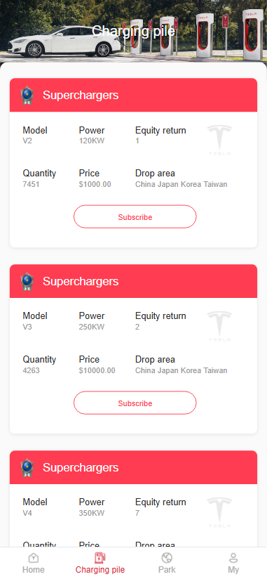Click the medal badge on V2 Superchargers card
Image resolution: width=267 pixels, height=579 pixels.
click(x=27, y=96)
